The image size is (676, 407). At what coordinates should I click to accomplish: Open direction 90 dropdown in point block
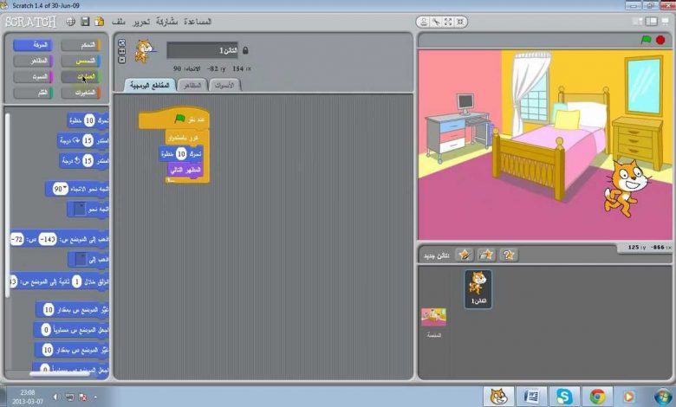[x=61, y=189]
